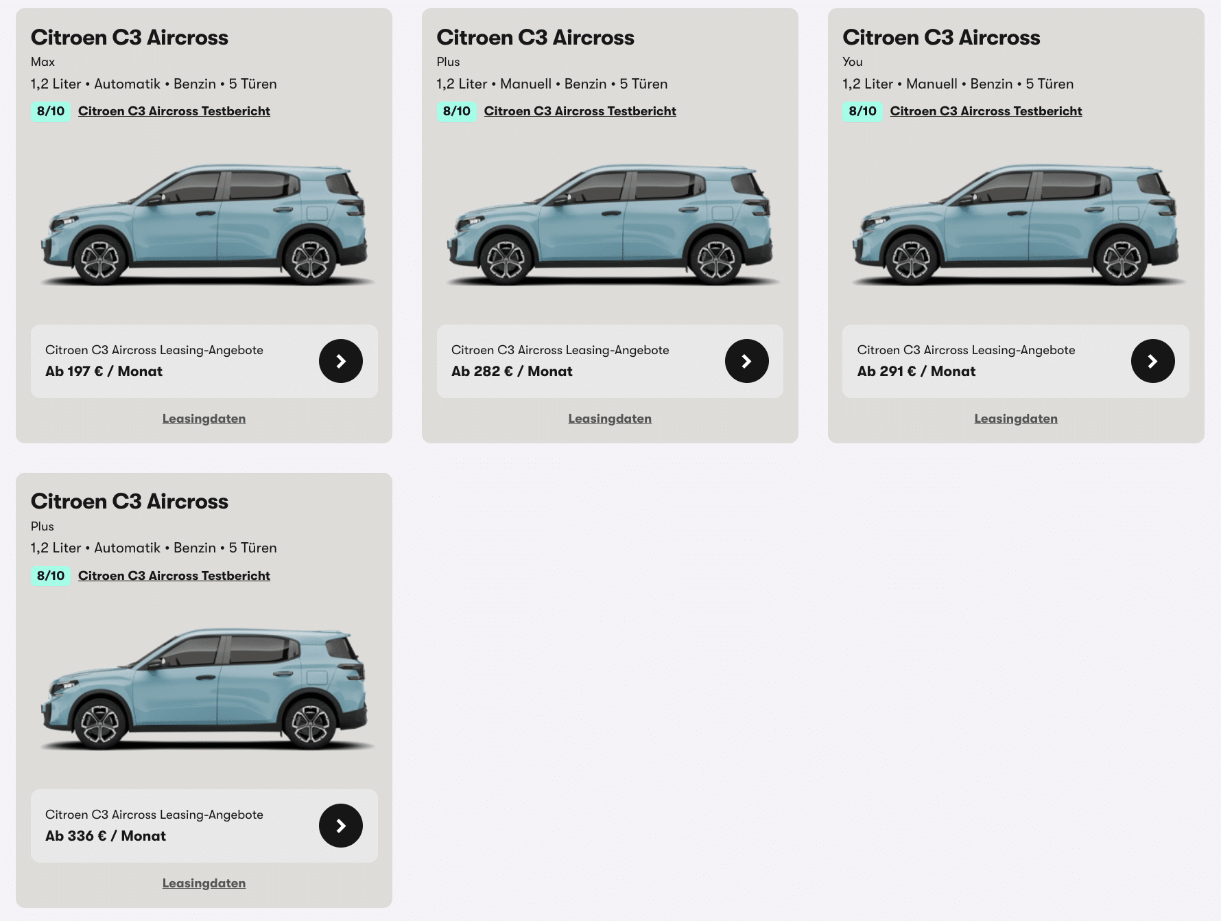Click the Citroen C3 Aircross title on Max card
1221x921 pixels.
[130, 38]
